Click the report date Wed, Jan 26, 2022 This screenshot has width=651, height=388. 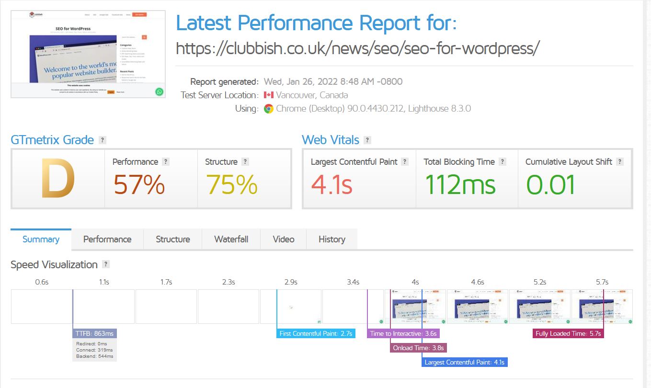pos(333,81)
